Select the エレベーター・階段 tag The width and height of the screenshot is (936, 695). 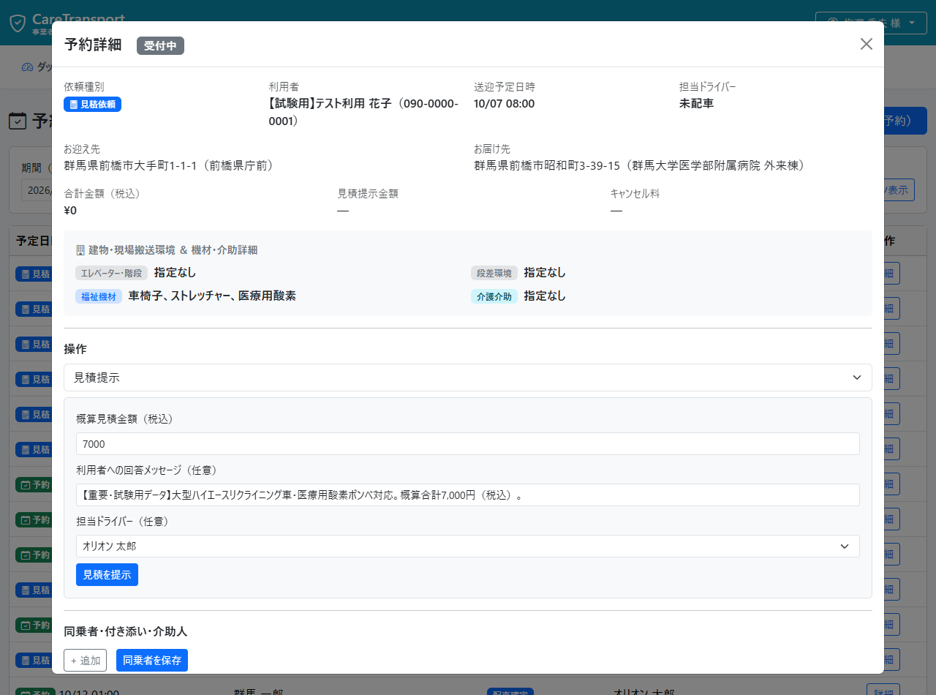[112, 273]
